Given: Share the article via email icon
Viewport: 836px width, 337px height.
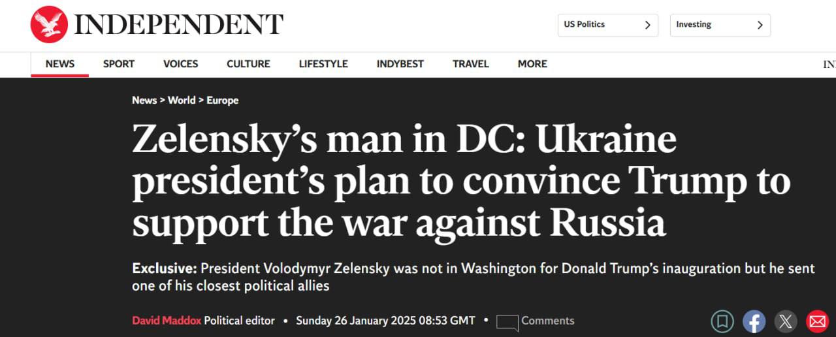Looking at the screenshot, I should [x=817, y=321].
